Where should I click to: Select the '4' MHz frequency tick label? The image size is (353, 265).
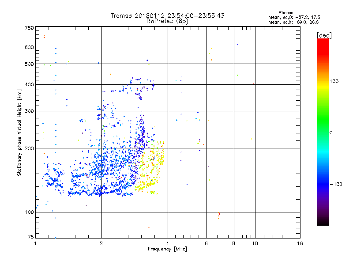[x=168, y=243]
